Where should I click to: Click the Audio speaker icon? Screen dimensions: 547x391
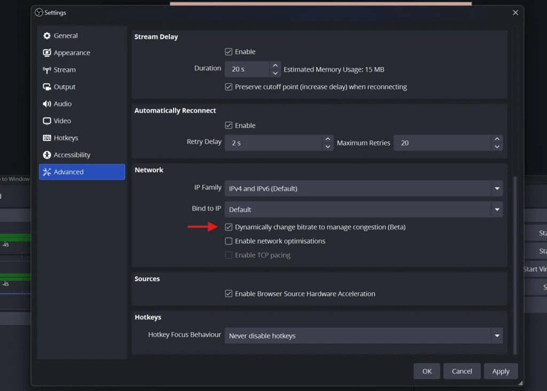[47, 104]
